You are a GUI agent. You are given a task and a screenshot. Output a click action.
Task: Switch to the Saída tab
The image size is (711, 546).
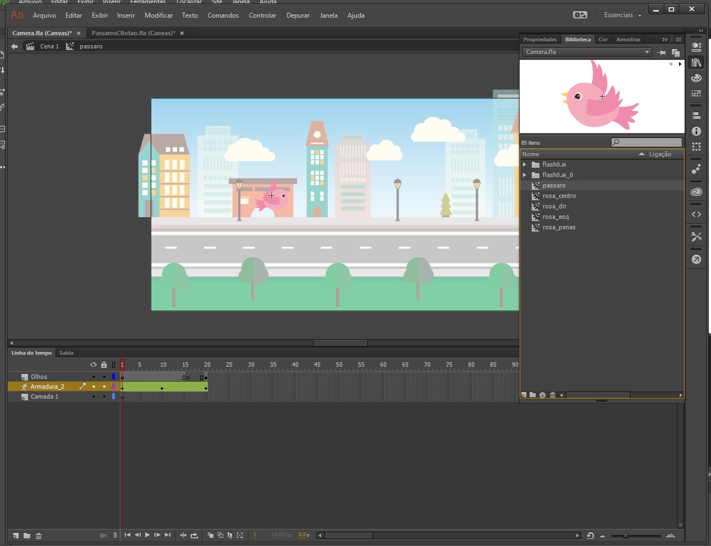click(66, 353)
